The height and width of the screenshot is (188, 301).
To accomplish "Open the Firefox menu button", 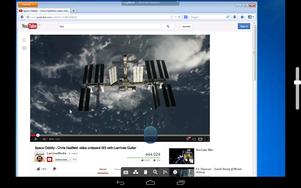I will [28, 4].
